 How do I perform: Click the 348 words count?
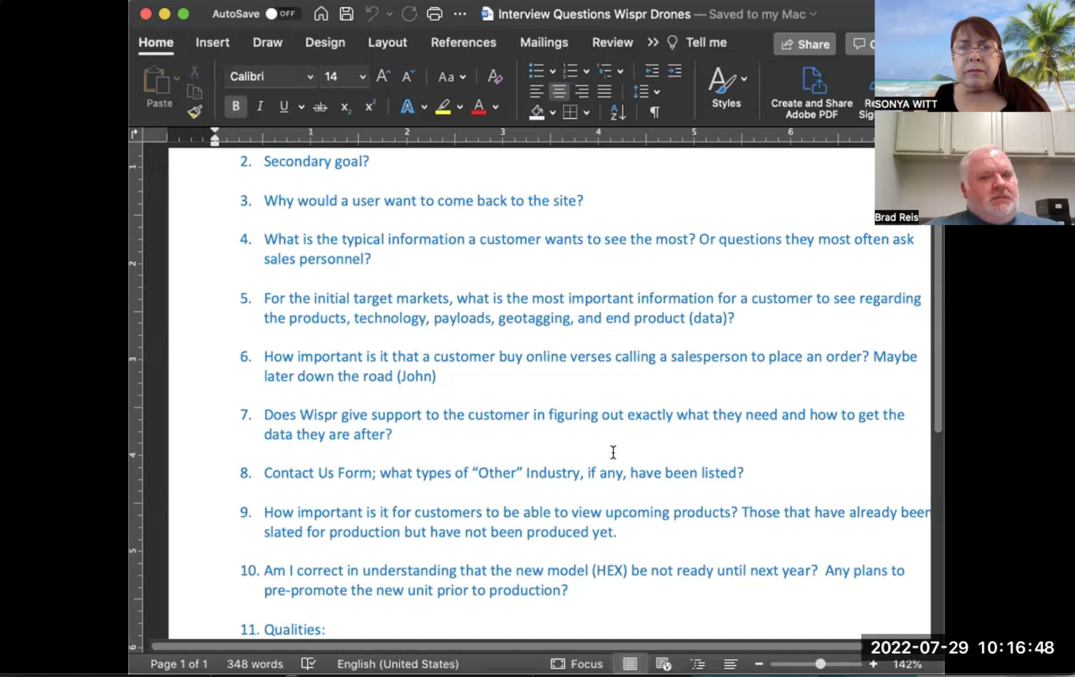tap(255, 664)
